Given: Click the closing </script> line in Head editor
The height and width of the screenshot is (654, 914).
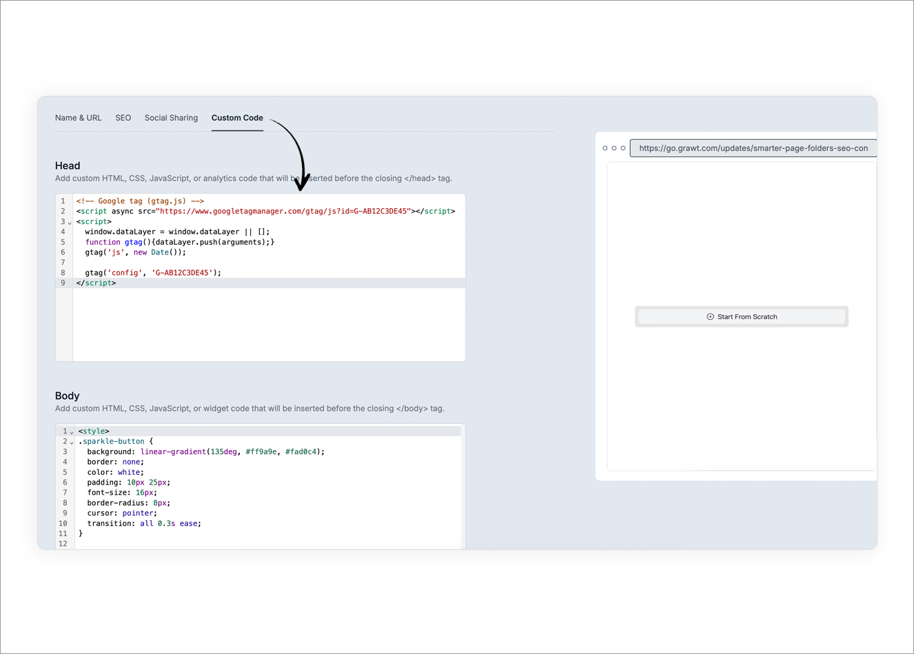Looking at the screenshot, I should [x=97, y=283].
